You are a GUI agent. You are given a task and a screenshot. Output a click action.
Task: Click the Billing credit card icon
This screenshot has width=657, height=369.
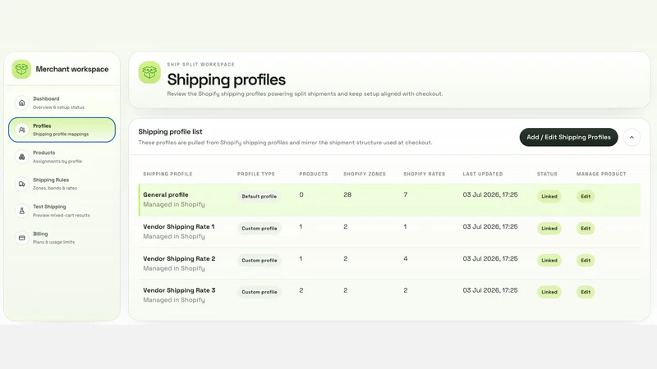(22, 238)
